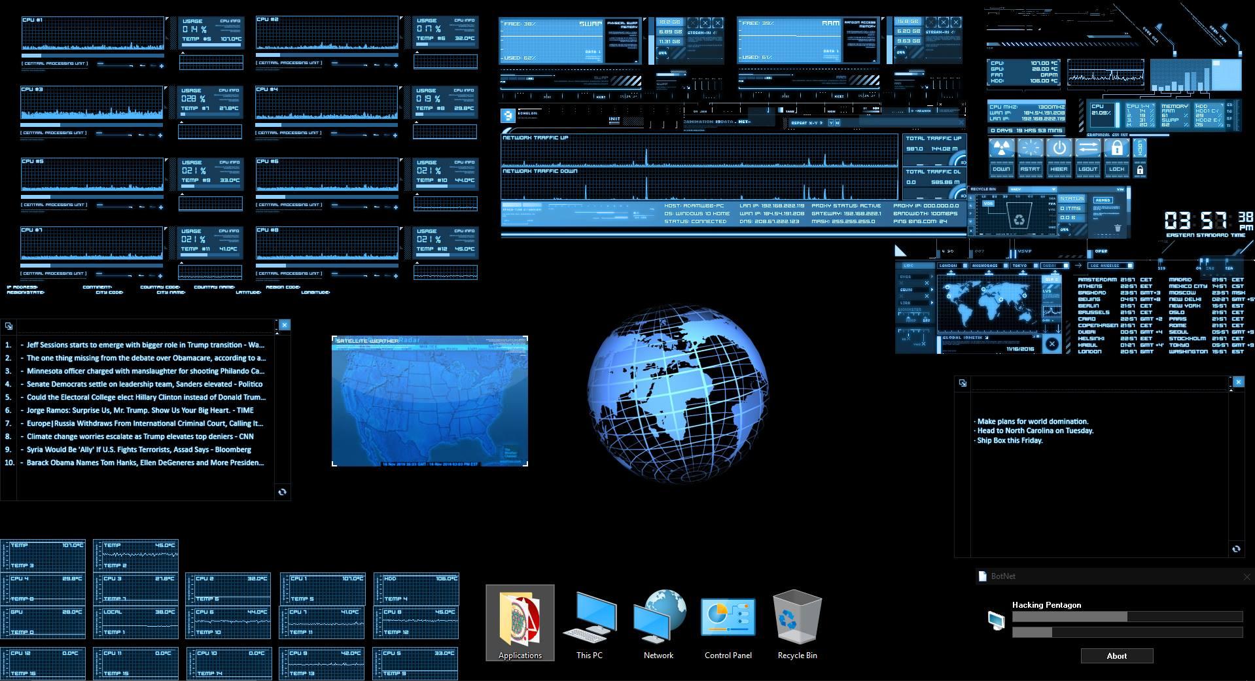This screenshot has height=681, width=1255.
Task: Toggle the DUBAI checkbox in world clock
Action: click(1066, 266)
